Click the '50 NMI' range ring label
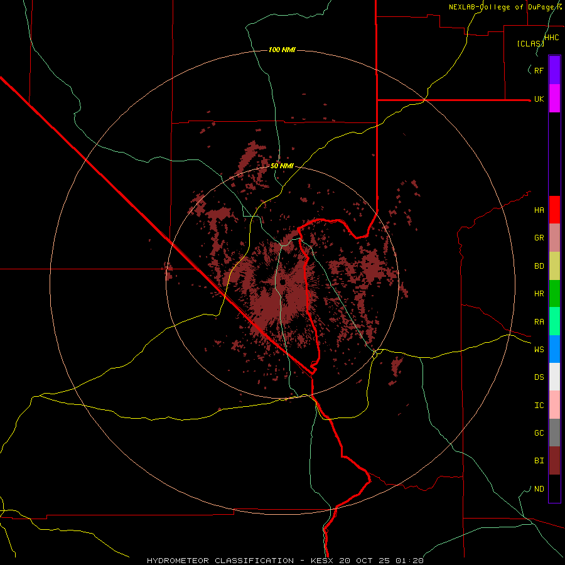565x565 pixels. click(x=282, y=166)
